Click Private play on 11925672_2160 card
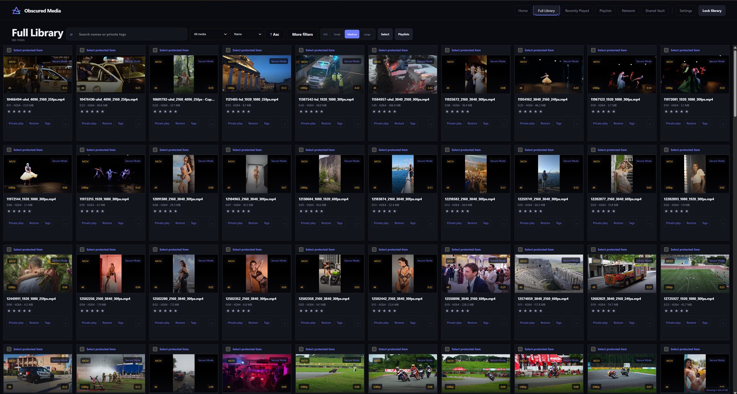The width and height of the screenshot is (737, 394). (x=454, y=124)
